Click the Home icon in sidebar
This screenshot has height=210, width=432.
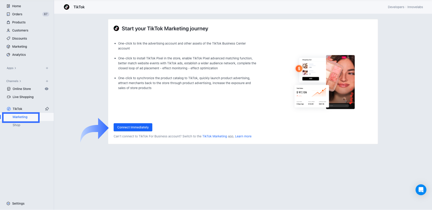pyautogui.click(x=8, y=6)
